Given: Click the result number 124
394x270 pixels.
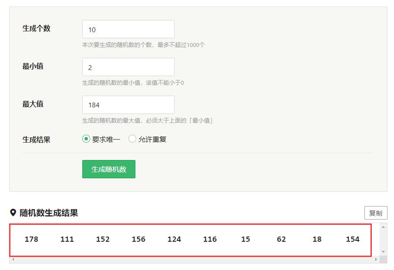Looking at the screenshot, I should (174, 239).
